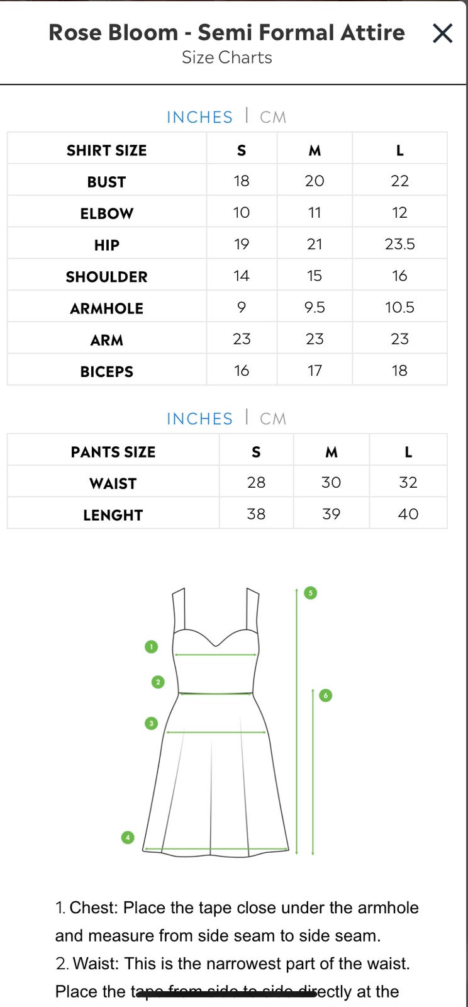Switch pants size table to CM
The width and height of the screenshot is (468, 1007).
pyautogui.click(x=273, y=419)
